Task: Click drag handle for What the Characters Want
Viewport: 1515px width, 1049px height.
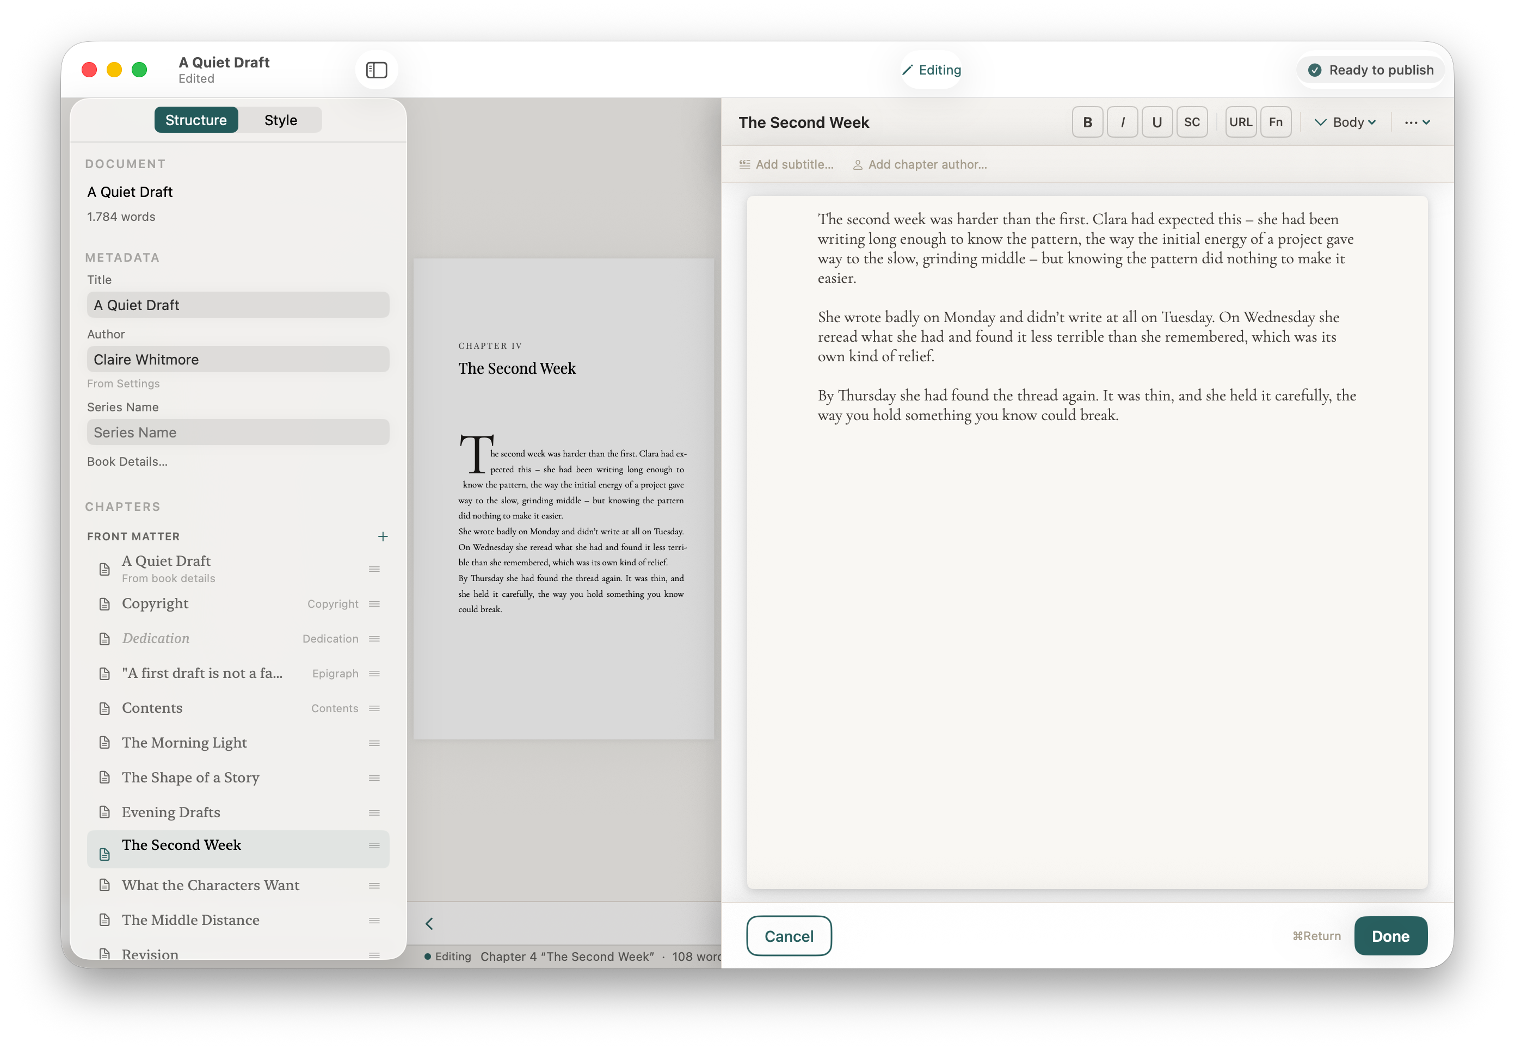Action: (374, 886)
